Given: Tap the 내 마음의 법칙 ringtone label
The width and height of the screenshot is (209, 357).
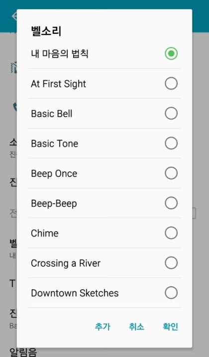Looking at the screenshot, I should (x=60, y=54).
